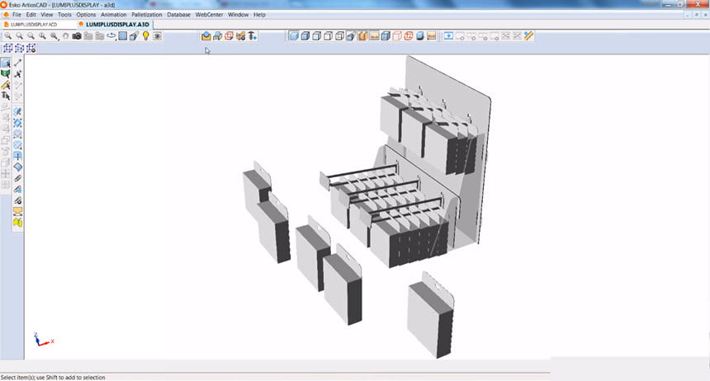Viewport: 710px width, 381px height.
Task: Click the blue pin fold angle tool
Action: click(17, 112)
